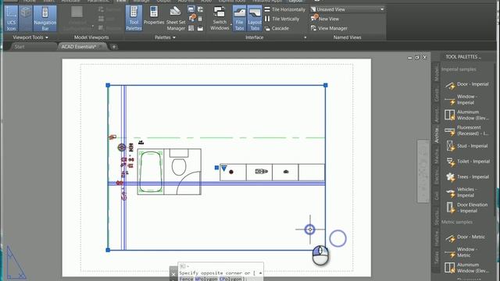Open the Annotation palette tab
Screen dimensions: 500x281
436,114
